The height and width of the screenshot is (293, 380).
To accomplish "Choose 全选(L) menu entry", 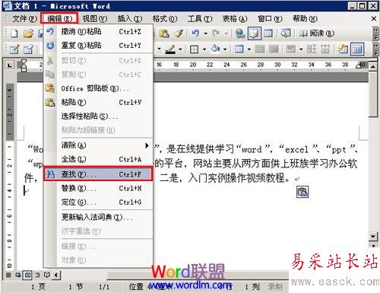I will tap(98, 159).
